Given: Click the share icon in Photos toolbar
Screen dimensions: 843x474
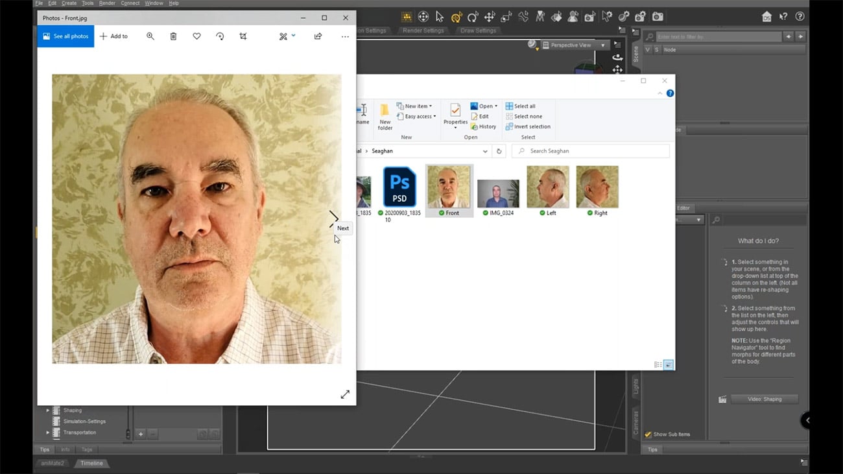Looking at the screenshot, I should [318, 36].
